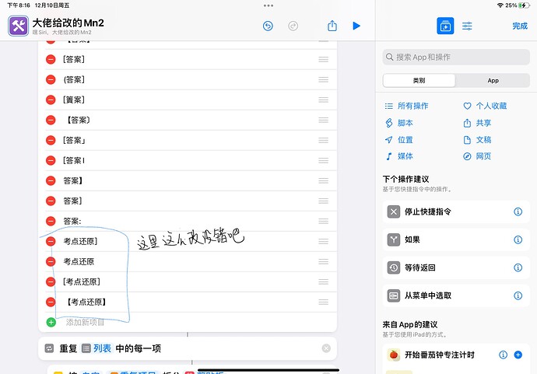Tap the 添加新项目 placeholder field
This screenshot has width=537, height=374.
click(x=85, y=323)
